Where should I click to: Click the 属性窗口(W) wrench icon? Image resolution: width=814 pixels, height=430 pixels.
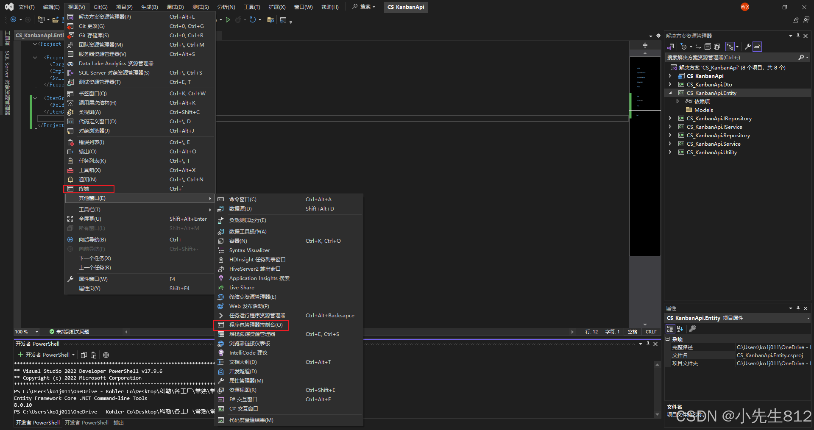coord(70,279)
